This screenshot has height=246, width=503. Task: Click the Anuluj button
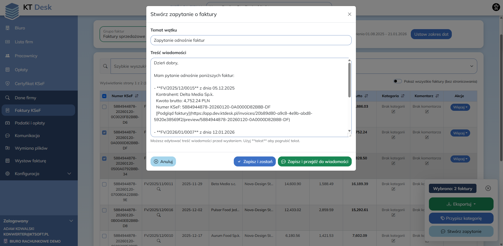pyautogui.click(x=163, y=161)
